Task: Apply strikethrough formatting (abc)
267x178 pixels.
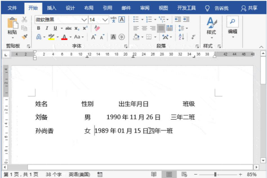Action: pyautogui.click(x=68, y=28)
